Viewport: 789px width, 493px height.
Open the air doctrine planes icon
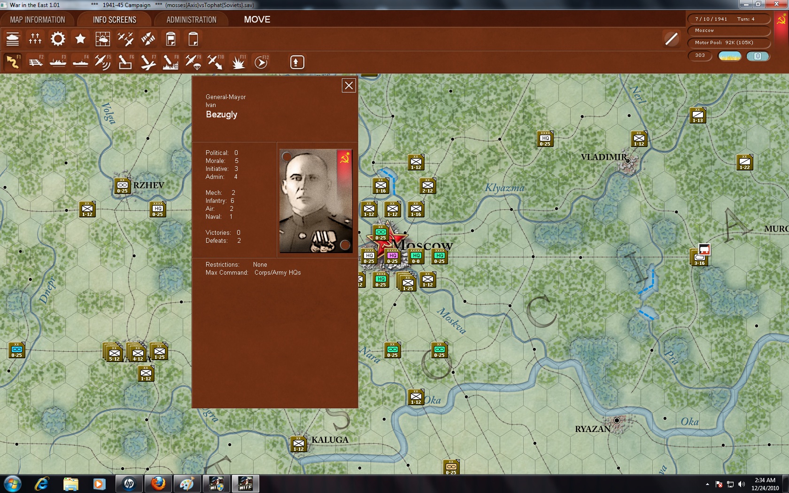click(x=125, y=39)
